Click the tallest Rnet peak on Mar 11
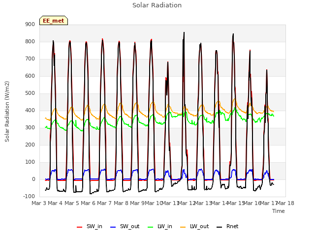 (184, 32)
